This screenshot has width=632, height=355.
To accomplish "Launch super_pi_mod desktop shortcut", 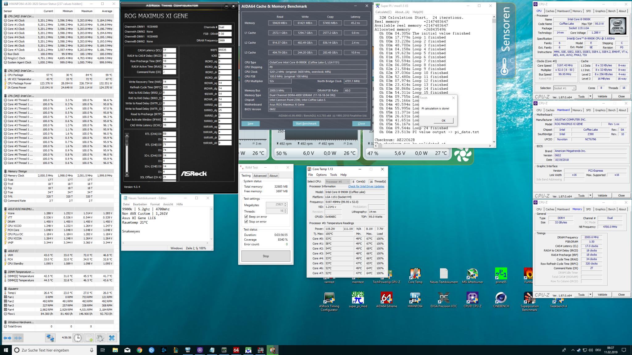I will pos(358,300).
